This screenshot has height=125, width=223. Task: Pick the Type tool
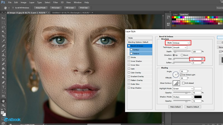coord(3,87)
